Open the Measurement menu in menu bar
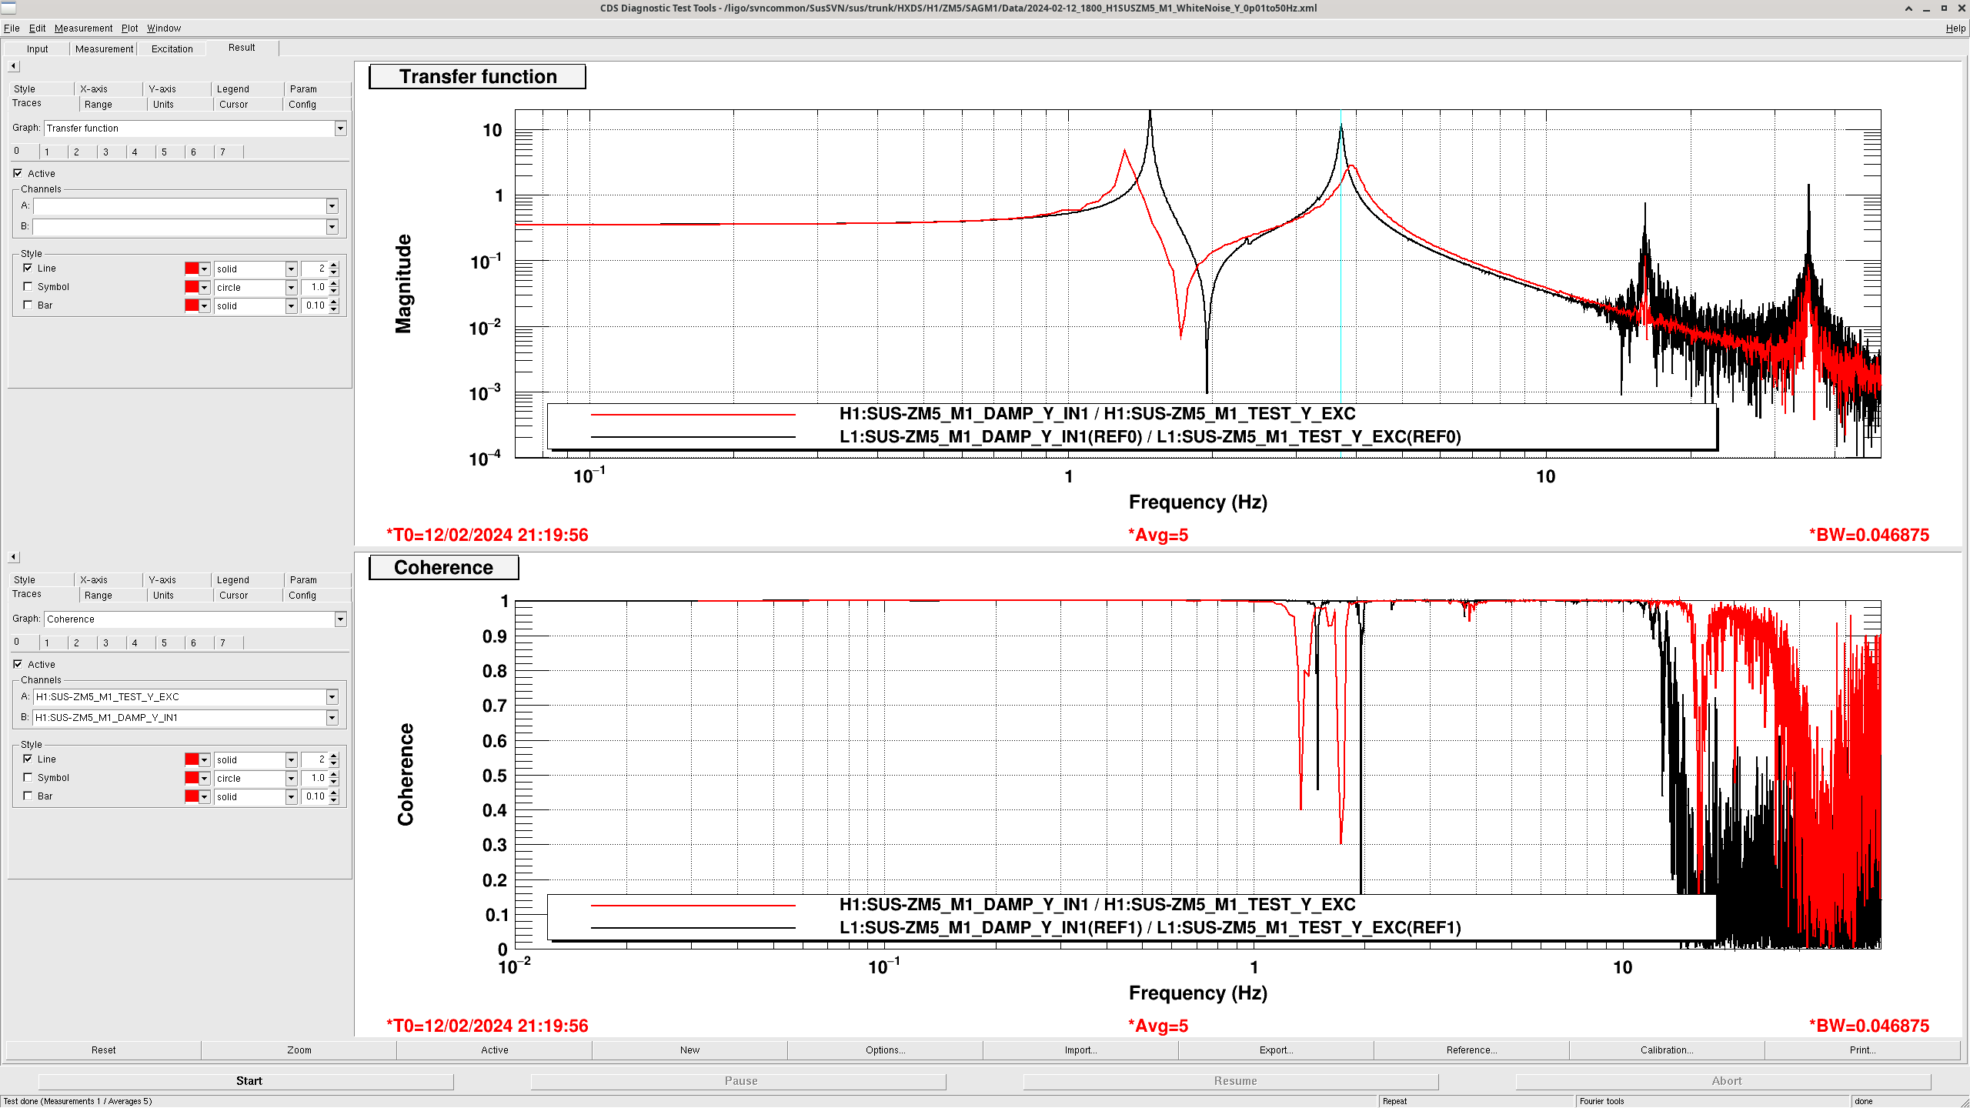This screenshot has height=1108, width=1970. click(x=83, y=28)
